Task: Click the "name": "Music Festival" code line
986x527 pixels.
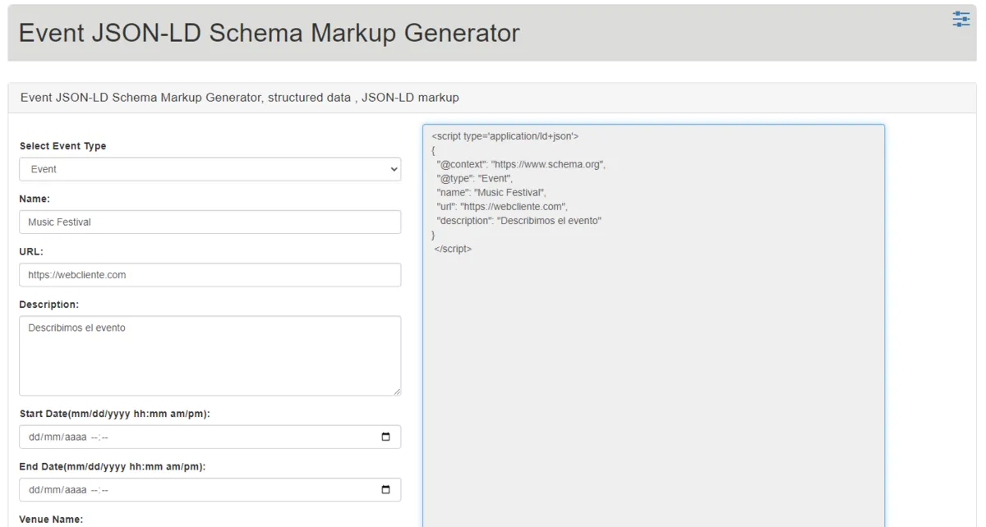Action: coord(491,193)
